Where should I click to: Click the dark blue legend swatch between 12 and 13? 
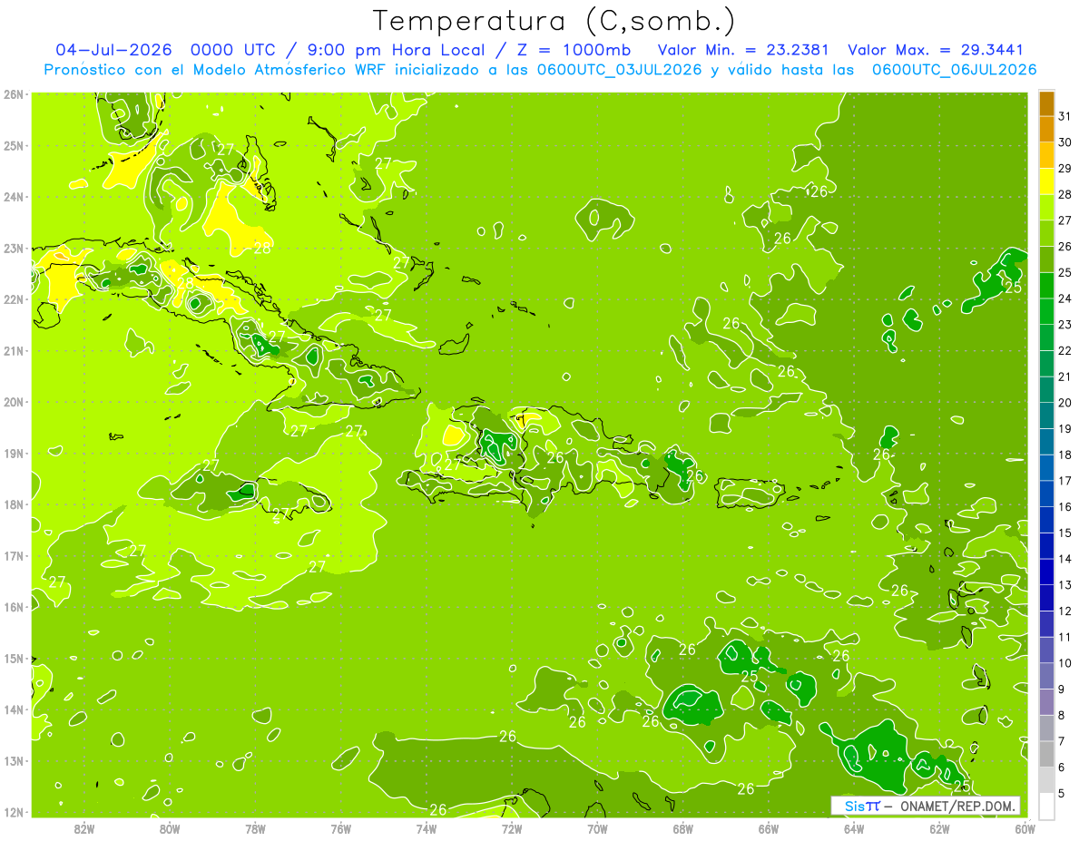[1047, 598]
